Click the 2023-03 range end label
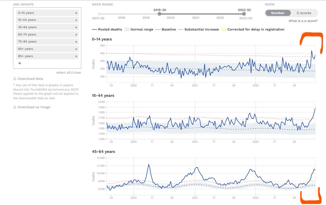 pyautogui.click(x=246, y=18)
